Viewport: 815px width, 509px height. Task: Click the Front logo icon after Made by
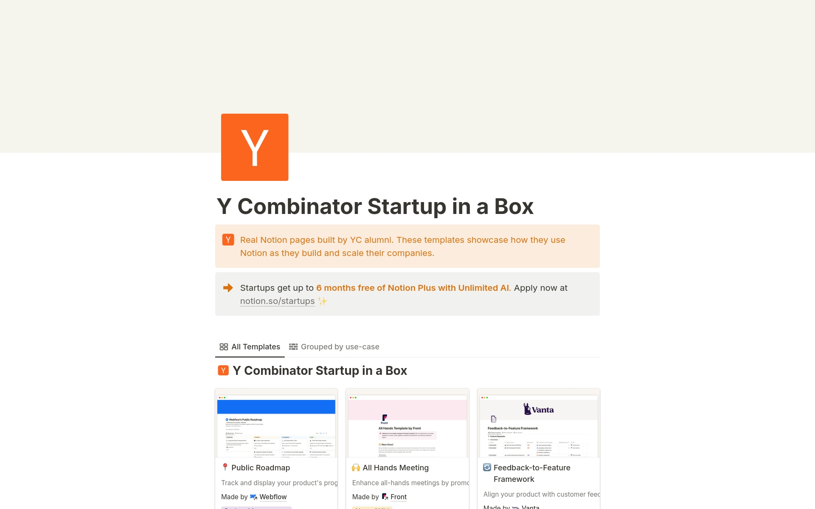385,497
